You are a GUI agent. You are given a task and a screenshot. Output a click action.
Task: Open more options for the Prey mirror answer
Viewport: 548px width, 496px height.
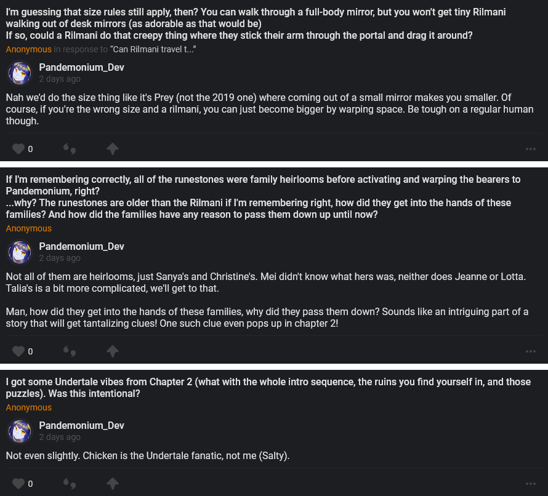pos(531,149)
